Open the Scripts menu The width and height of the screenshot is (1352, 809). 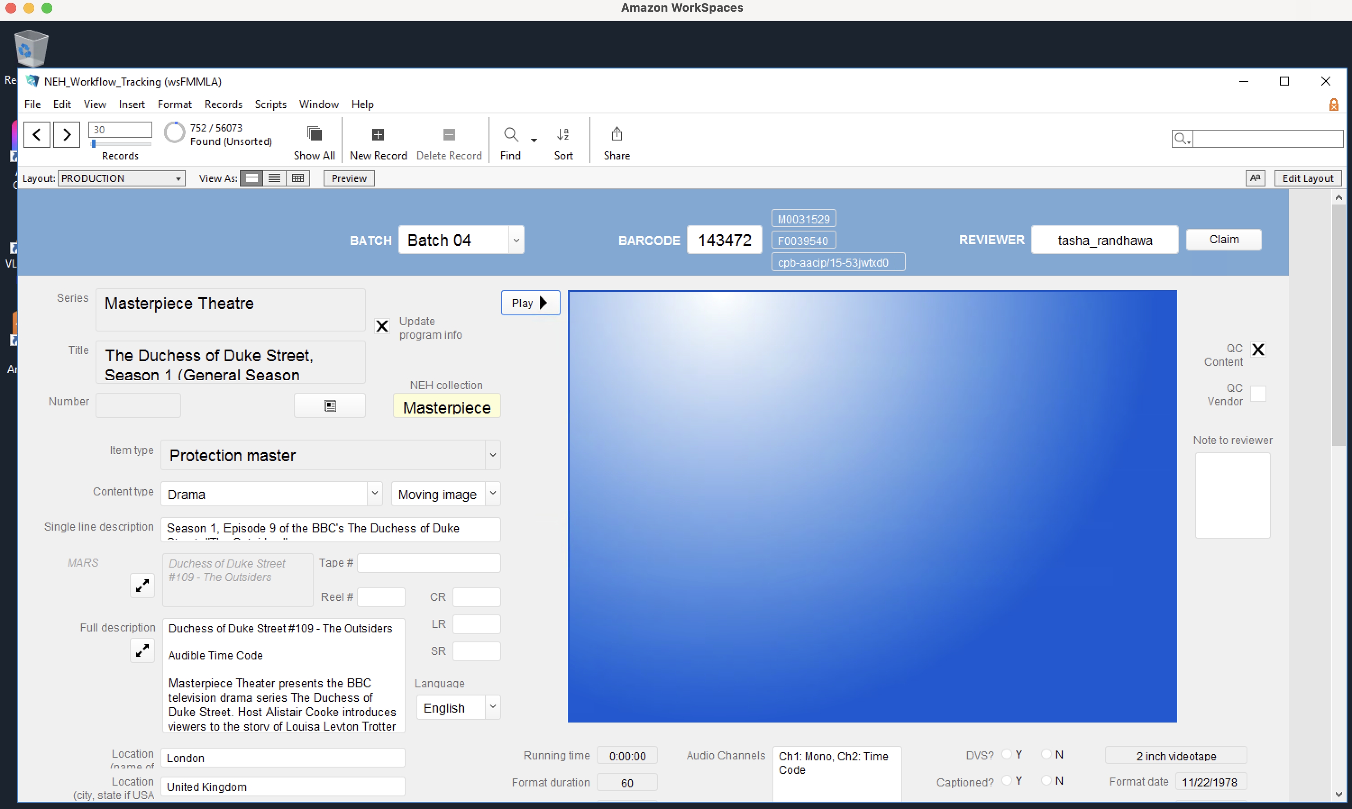click(270, 104)
